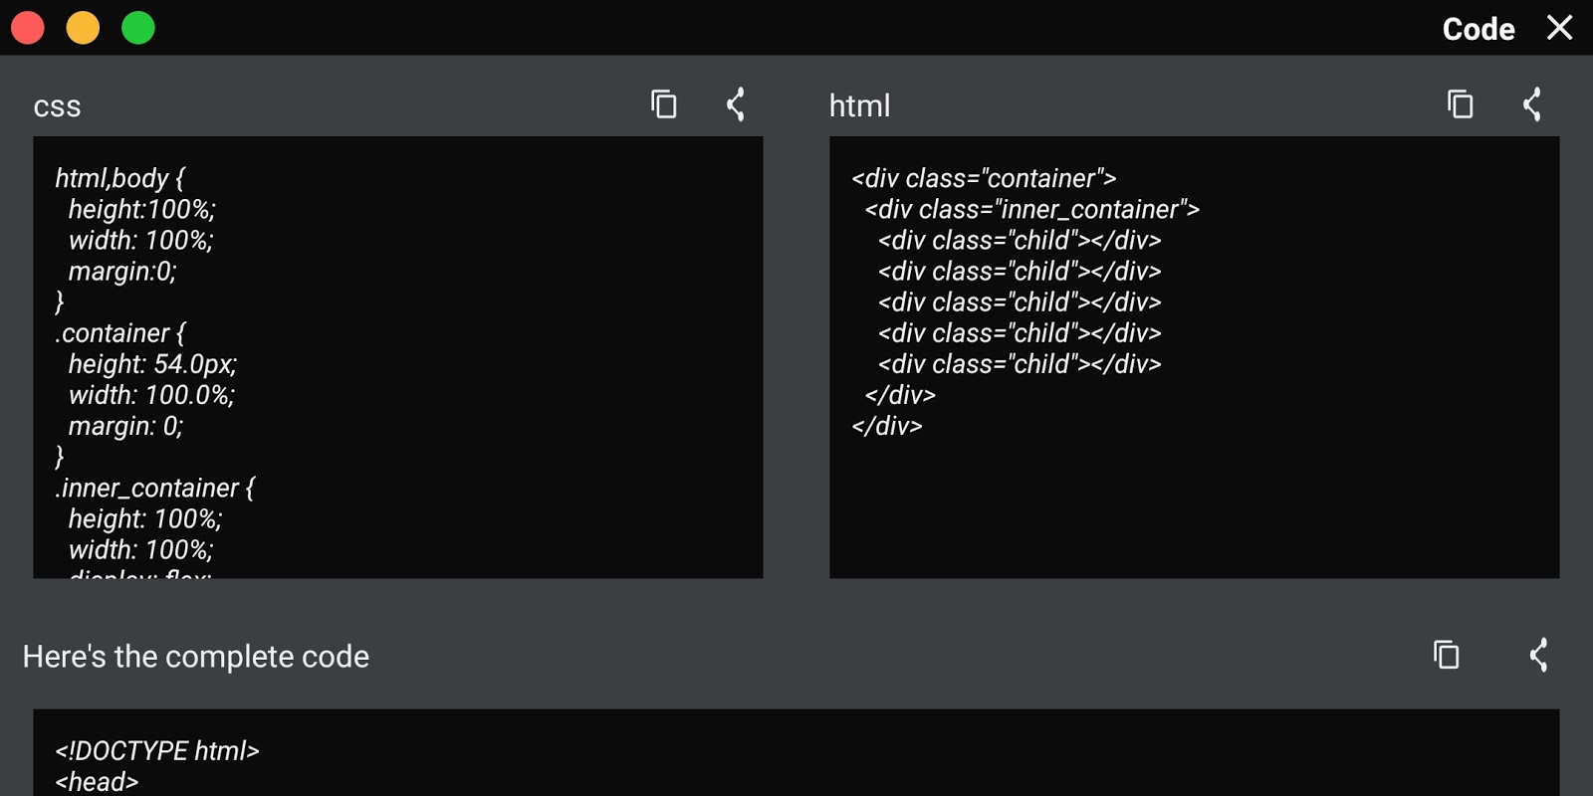Close the Code panel with X
Screen dimensions: 1593x796
1559,28
